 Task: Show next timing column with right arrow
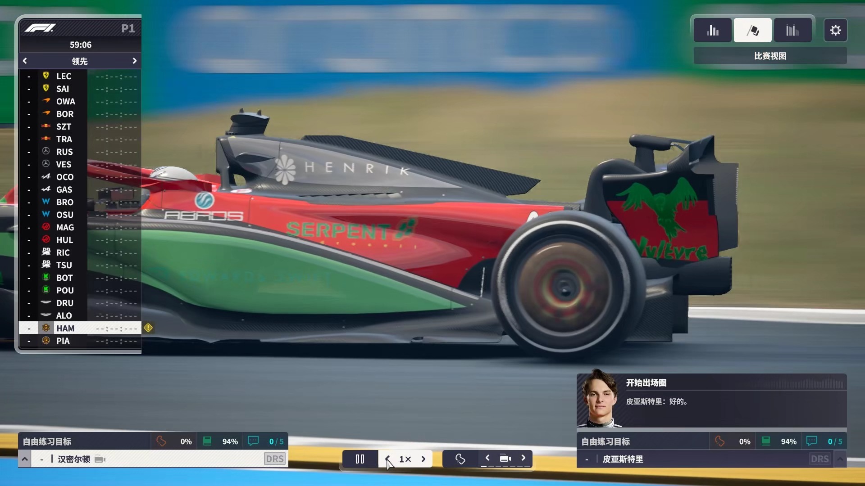134,61
